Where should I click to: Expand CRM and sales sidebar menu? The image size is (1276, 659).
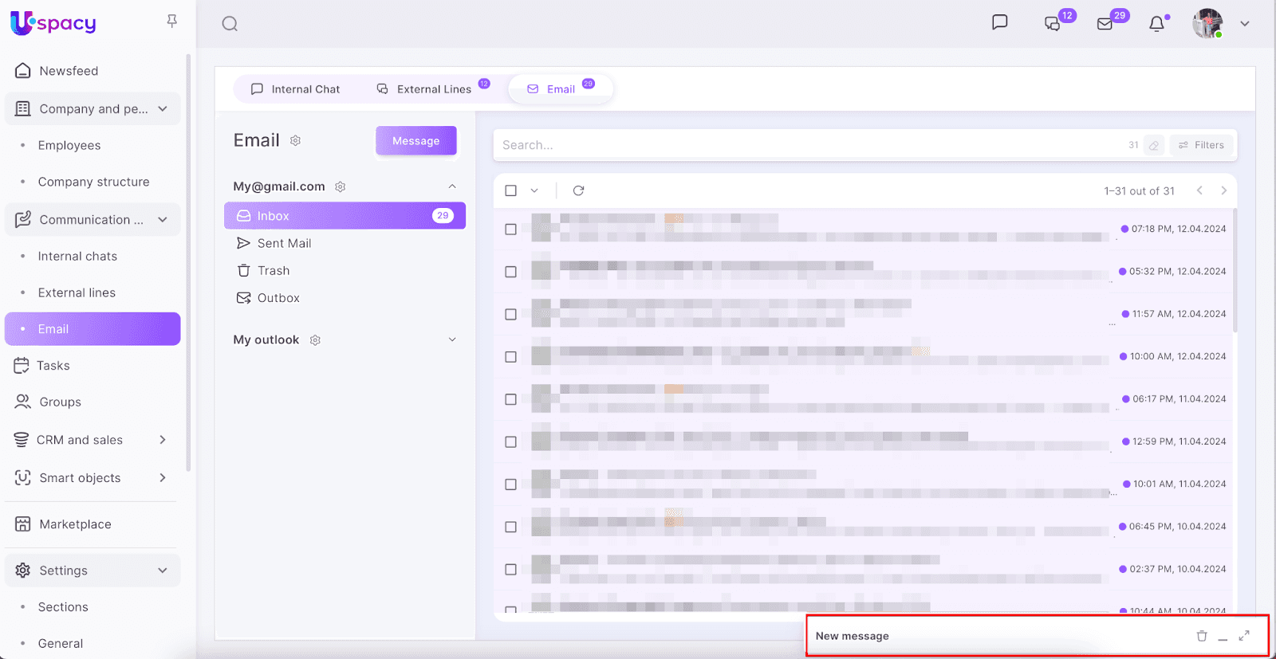[x=163, y=440]
